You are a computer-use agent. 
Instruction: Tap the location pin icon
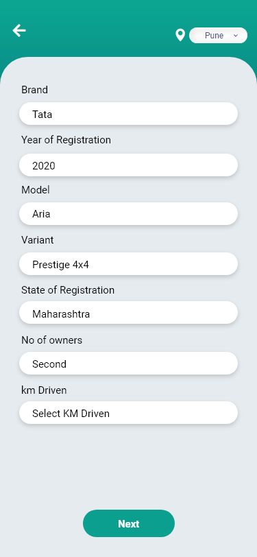(180, 35)
